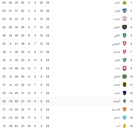The width and height of the screenshot is (135, 128).
Task: Select the highlighted row 13 with 28 points
Action: [x=67, y=101]
